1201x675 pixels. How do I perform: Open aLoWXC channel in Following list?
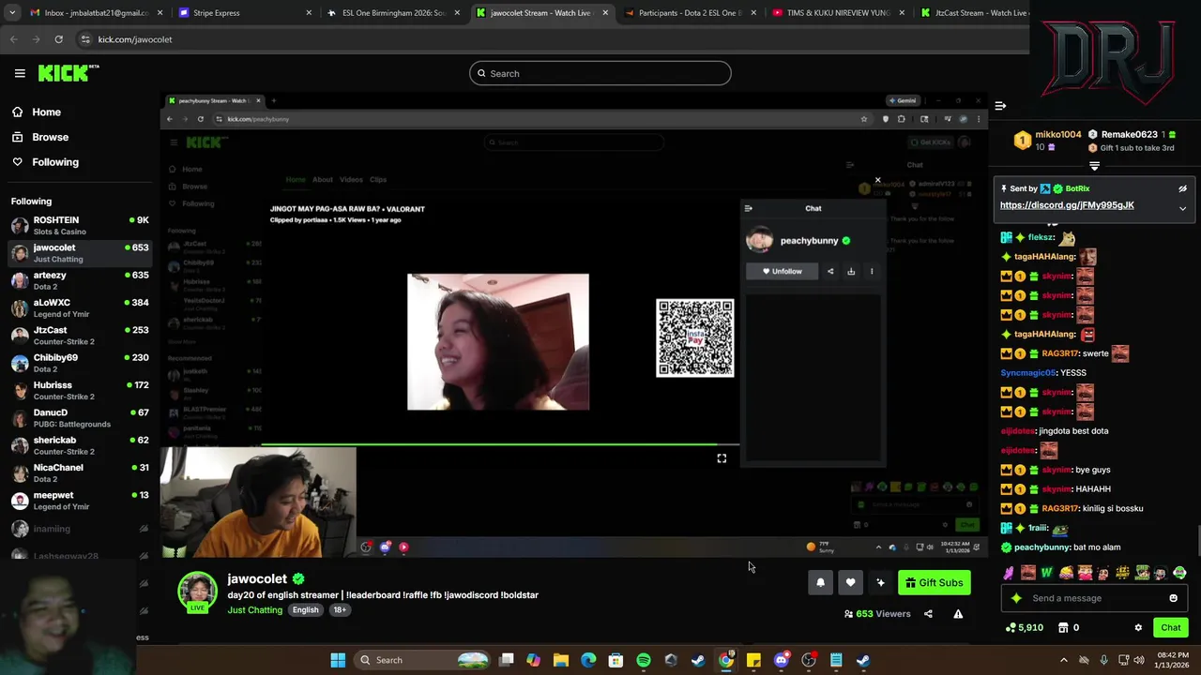click(80, 307)
